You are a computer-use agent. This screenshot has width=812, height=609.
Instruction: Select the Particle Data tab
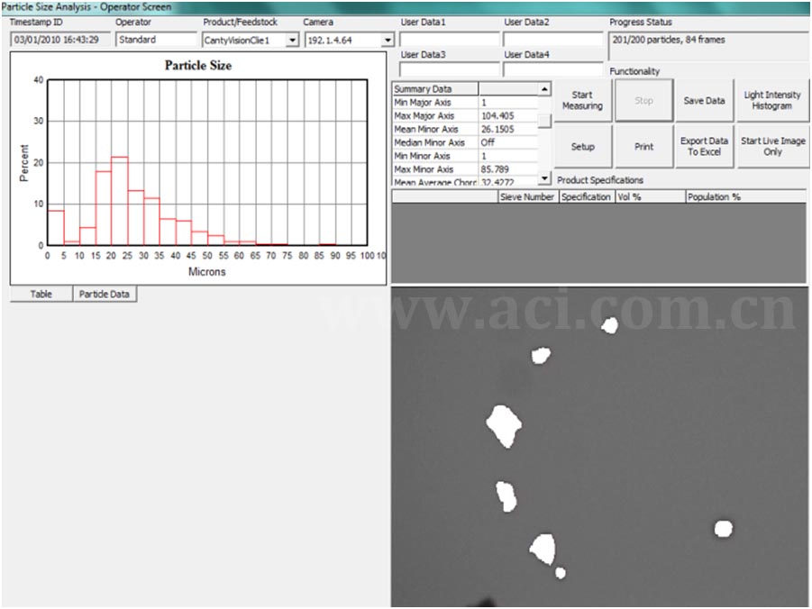point(105,295)
